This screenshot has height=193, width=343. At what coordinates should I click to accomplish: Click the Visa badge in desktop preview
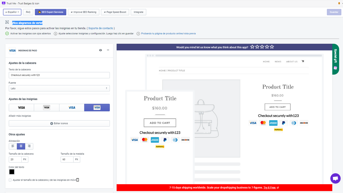(x=253, y=123)
